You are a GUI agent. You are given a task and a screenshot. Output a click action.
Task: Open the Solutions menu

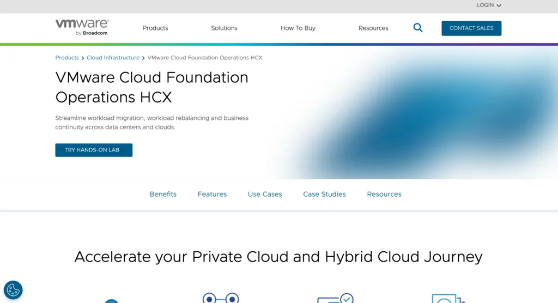(x=224, y=28)
